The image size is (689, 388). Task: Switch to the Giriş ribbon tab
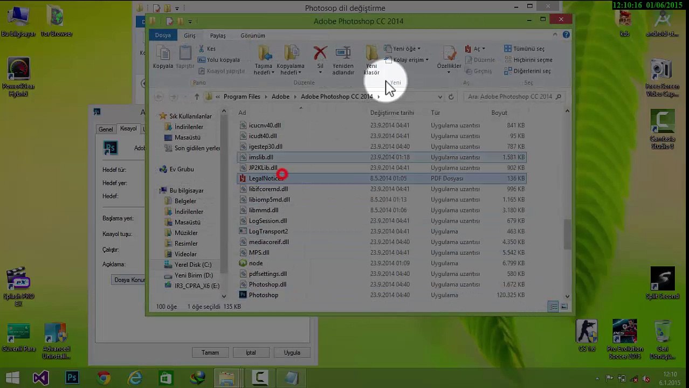click(190, 36)
